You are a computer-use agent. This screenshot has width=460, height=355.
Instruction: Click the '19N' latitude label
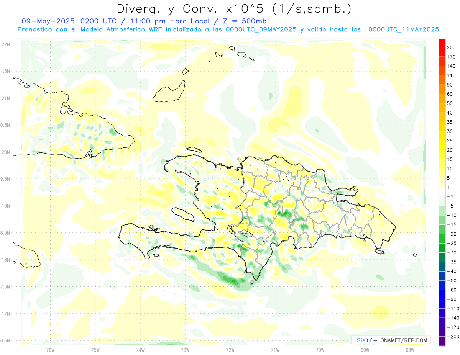pos(6,206)
